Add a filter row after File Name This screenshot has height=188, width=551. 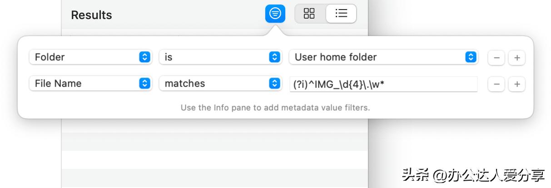pos(517,84)
